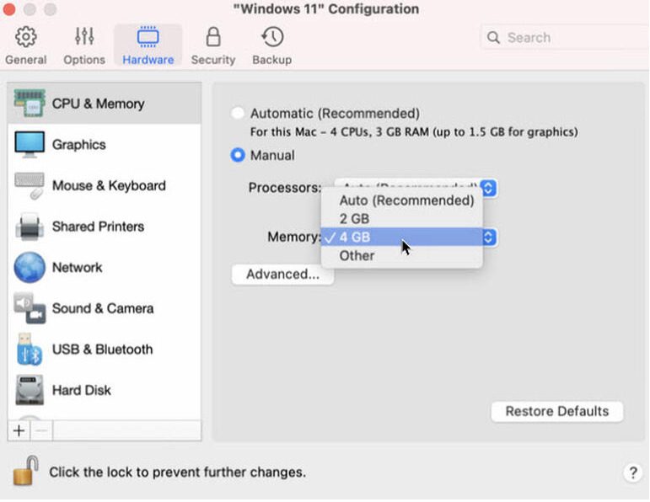Click the Advanced... button
650x502 pixels.
pyautogui.click(x=282, y=275)
